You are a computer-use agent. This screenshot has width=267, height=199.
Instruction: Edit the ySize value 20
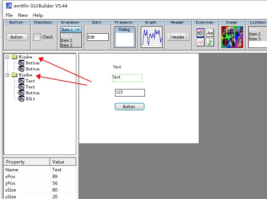[63, 196]
